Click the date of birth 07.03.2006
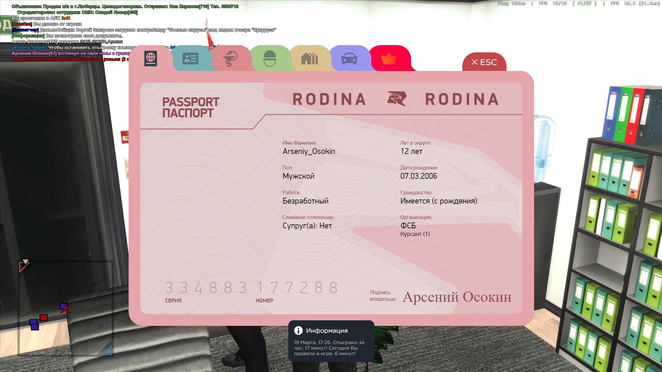The width and height of the screenshot is (662, 372). (419, 176)
